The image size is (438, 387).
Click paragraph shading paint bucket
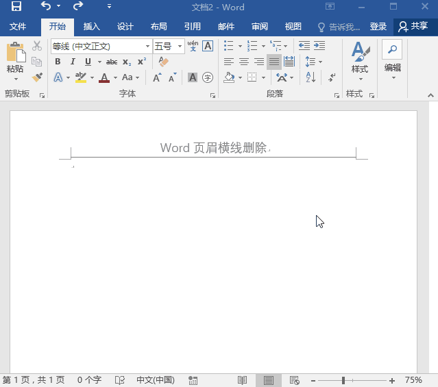229,77
